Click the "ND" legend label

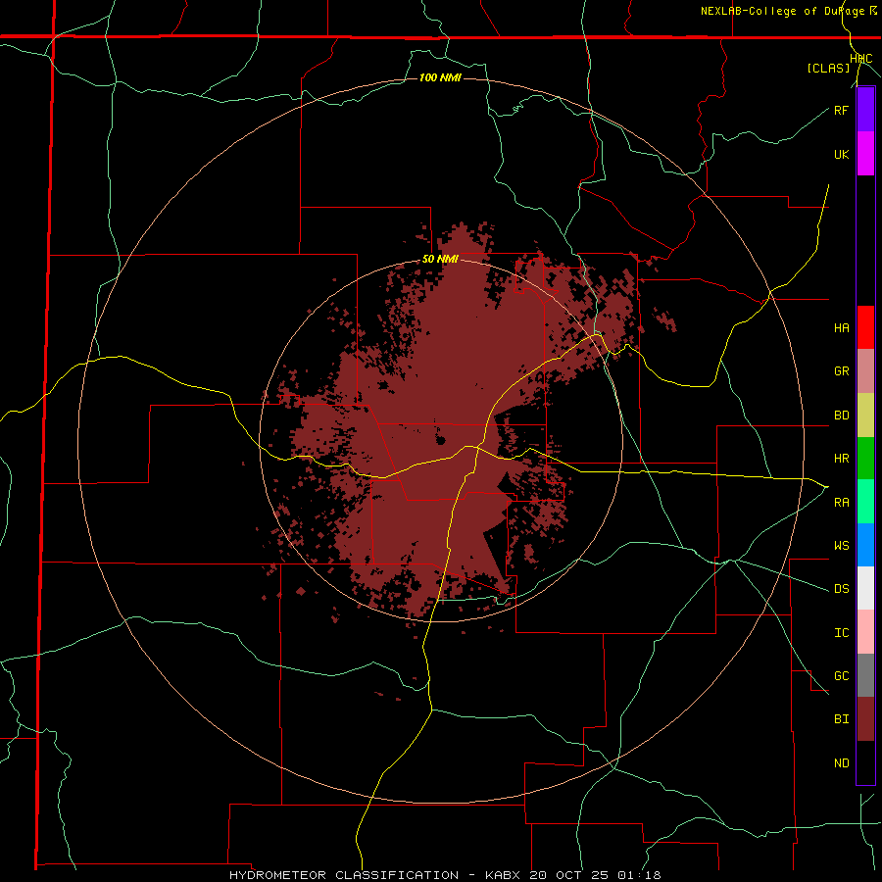841,763
